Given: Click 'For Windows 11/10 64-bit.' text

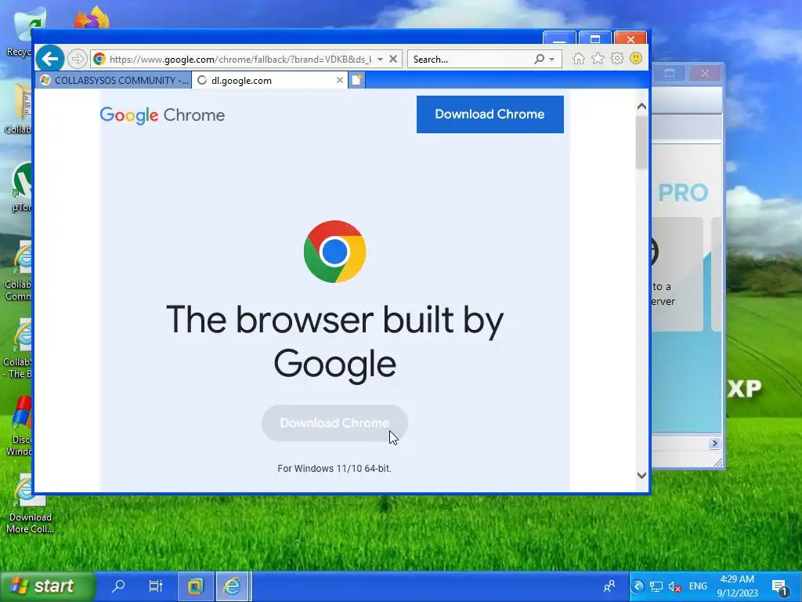Looking at the screenshot, I should click(334, 469).
